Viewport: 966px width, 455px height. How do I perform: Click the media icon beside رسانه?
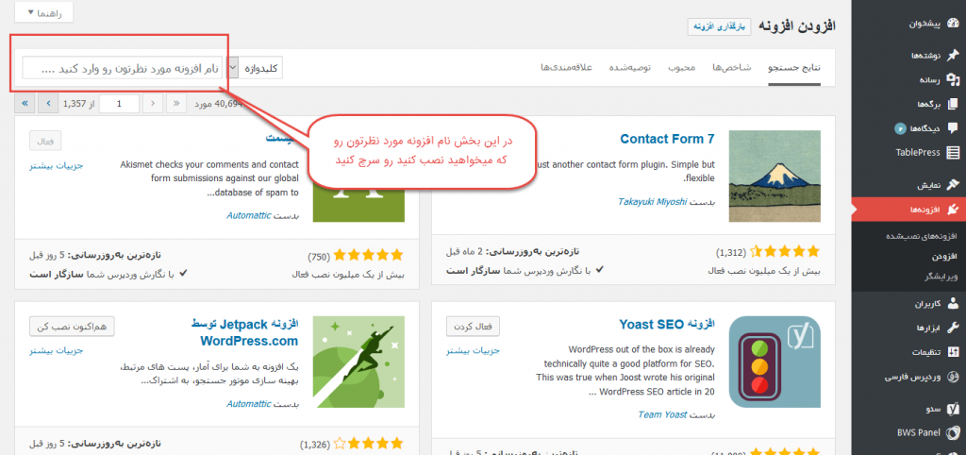953,79
